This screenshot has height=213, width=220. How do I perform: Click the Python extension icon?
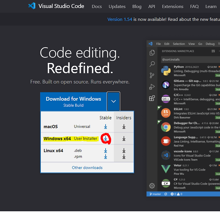(166, 71)
